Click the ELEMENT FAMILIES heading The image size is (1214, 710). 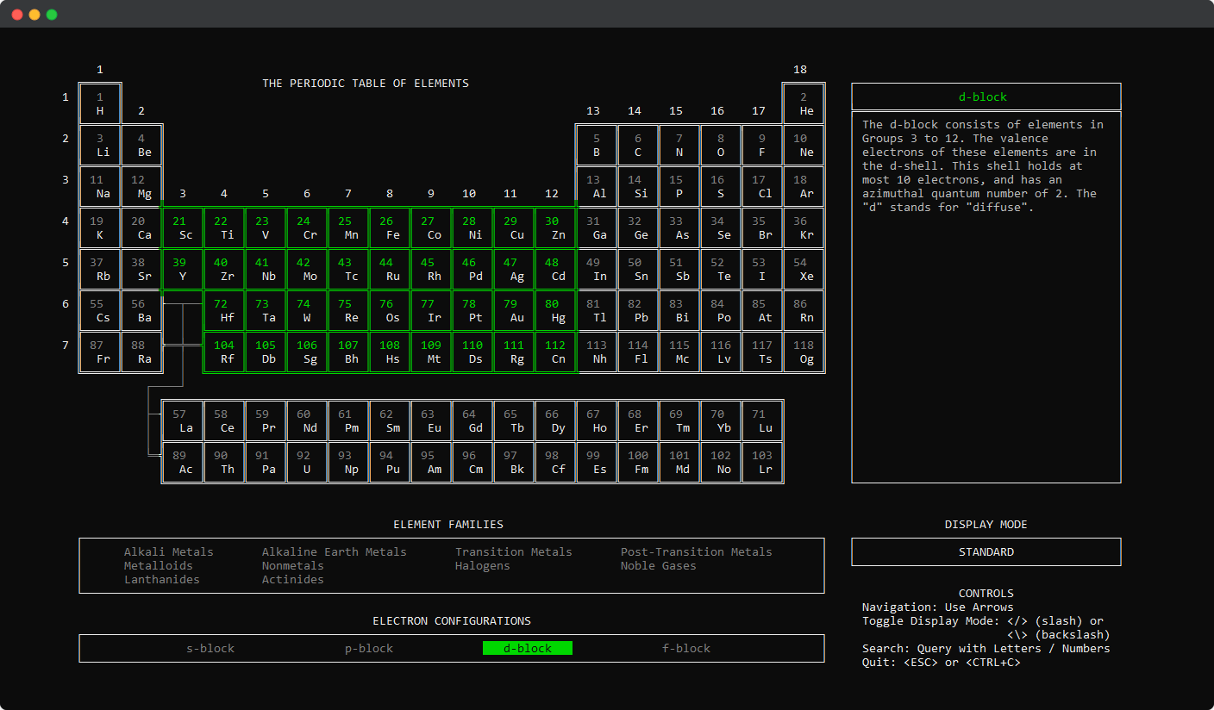(448, 524)
